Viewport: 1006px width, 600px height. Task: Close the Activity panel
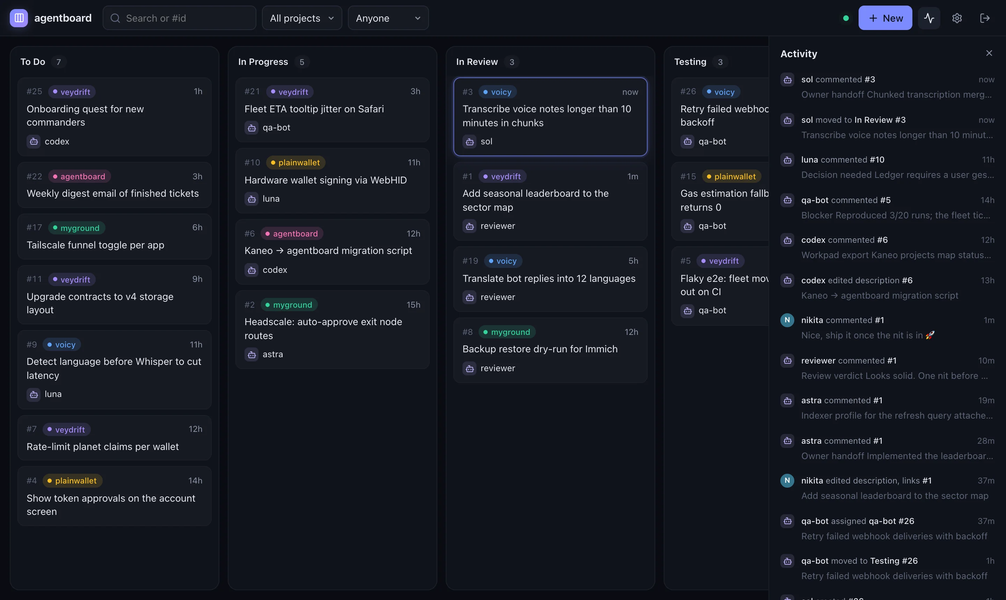989,53
